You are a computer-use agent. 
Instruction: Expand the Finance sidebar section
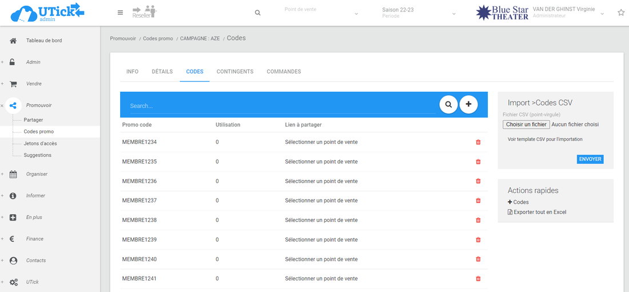tap(34, 239)
